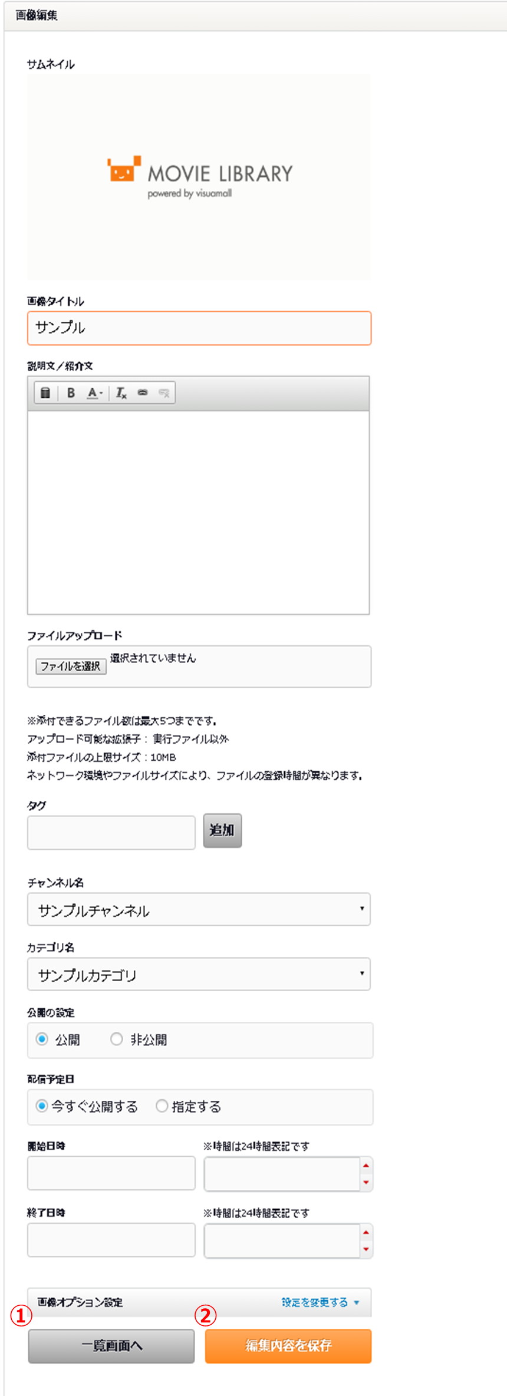The image size is (507, 1396).
Task: Save edits with 編集内容を保存 button
Action: (x=288, y=1345)
